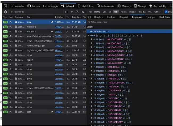Click lock icon in acco... log row
Screen dimensions: 173x126
tap(16, 51)
